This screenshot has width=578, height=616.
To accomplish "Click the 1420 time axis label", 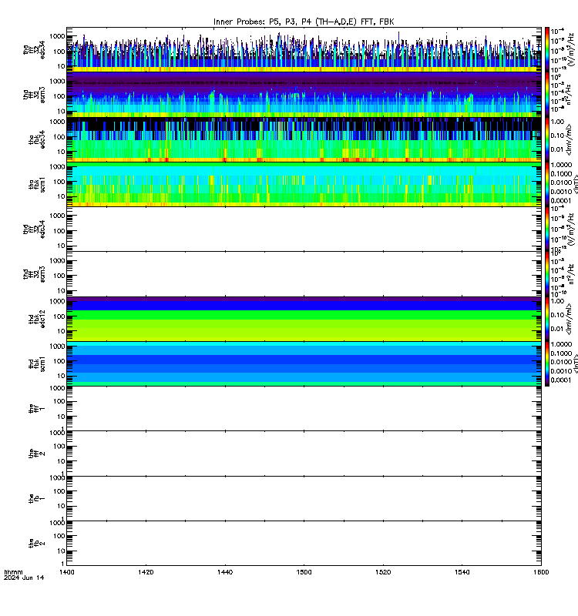I will [146, 572].
